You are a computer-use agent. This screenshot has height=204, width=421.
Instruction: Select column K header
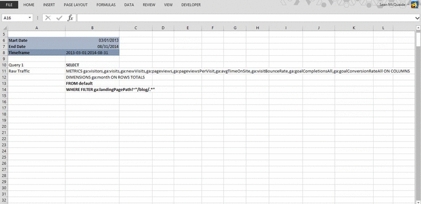pyautogui.click(x=354, y=28)
